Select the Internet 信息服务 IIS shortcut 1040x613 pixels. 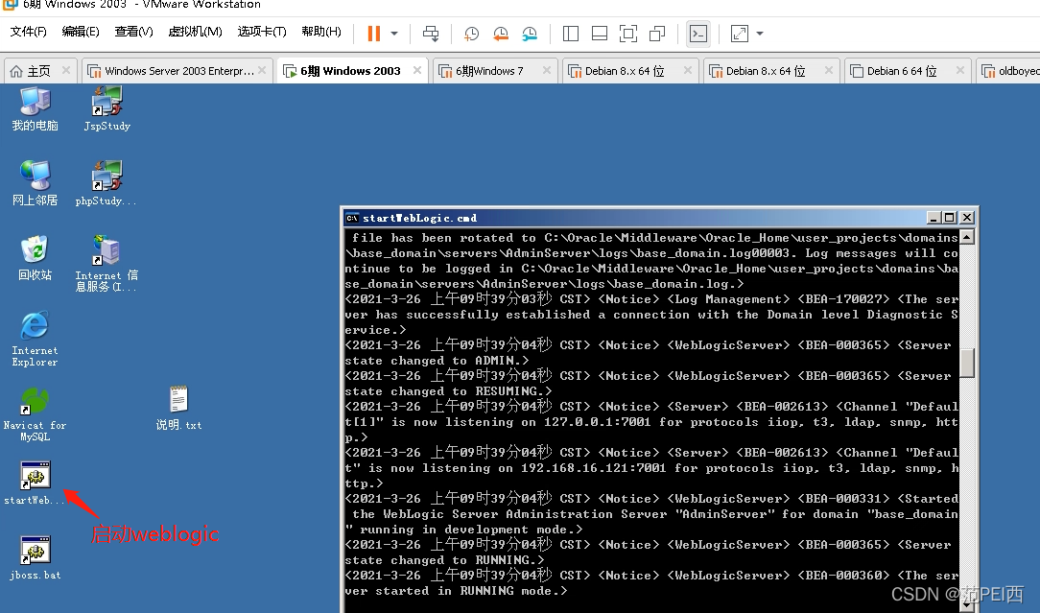(106, 264)
